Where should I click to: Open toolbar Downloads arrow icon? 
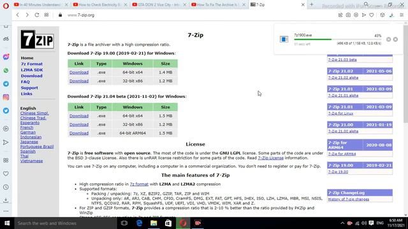[x=391, y=15]
